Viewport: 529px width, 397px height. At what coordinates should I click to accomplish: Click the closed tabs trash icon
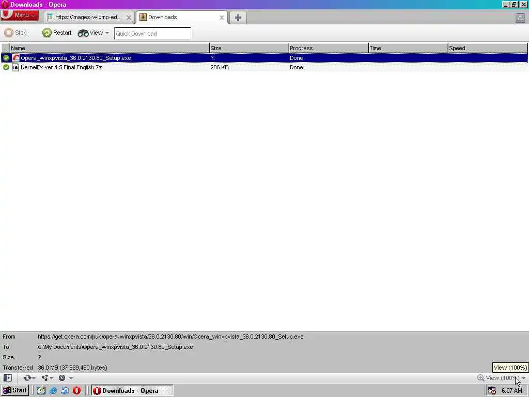coord(520,18)
